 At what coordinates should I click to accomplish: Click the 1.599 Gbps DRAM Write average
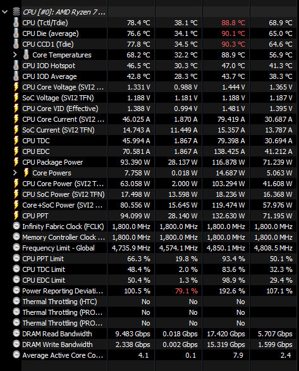(x=275, y=344)
